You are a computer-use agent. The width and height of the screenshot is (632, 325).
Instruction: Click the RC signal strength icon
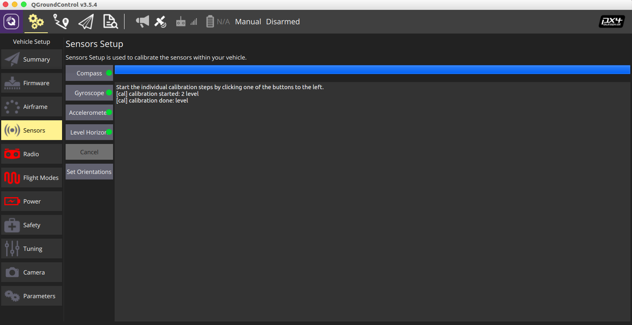187,22
